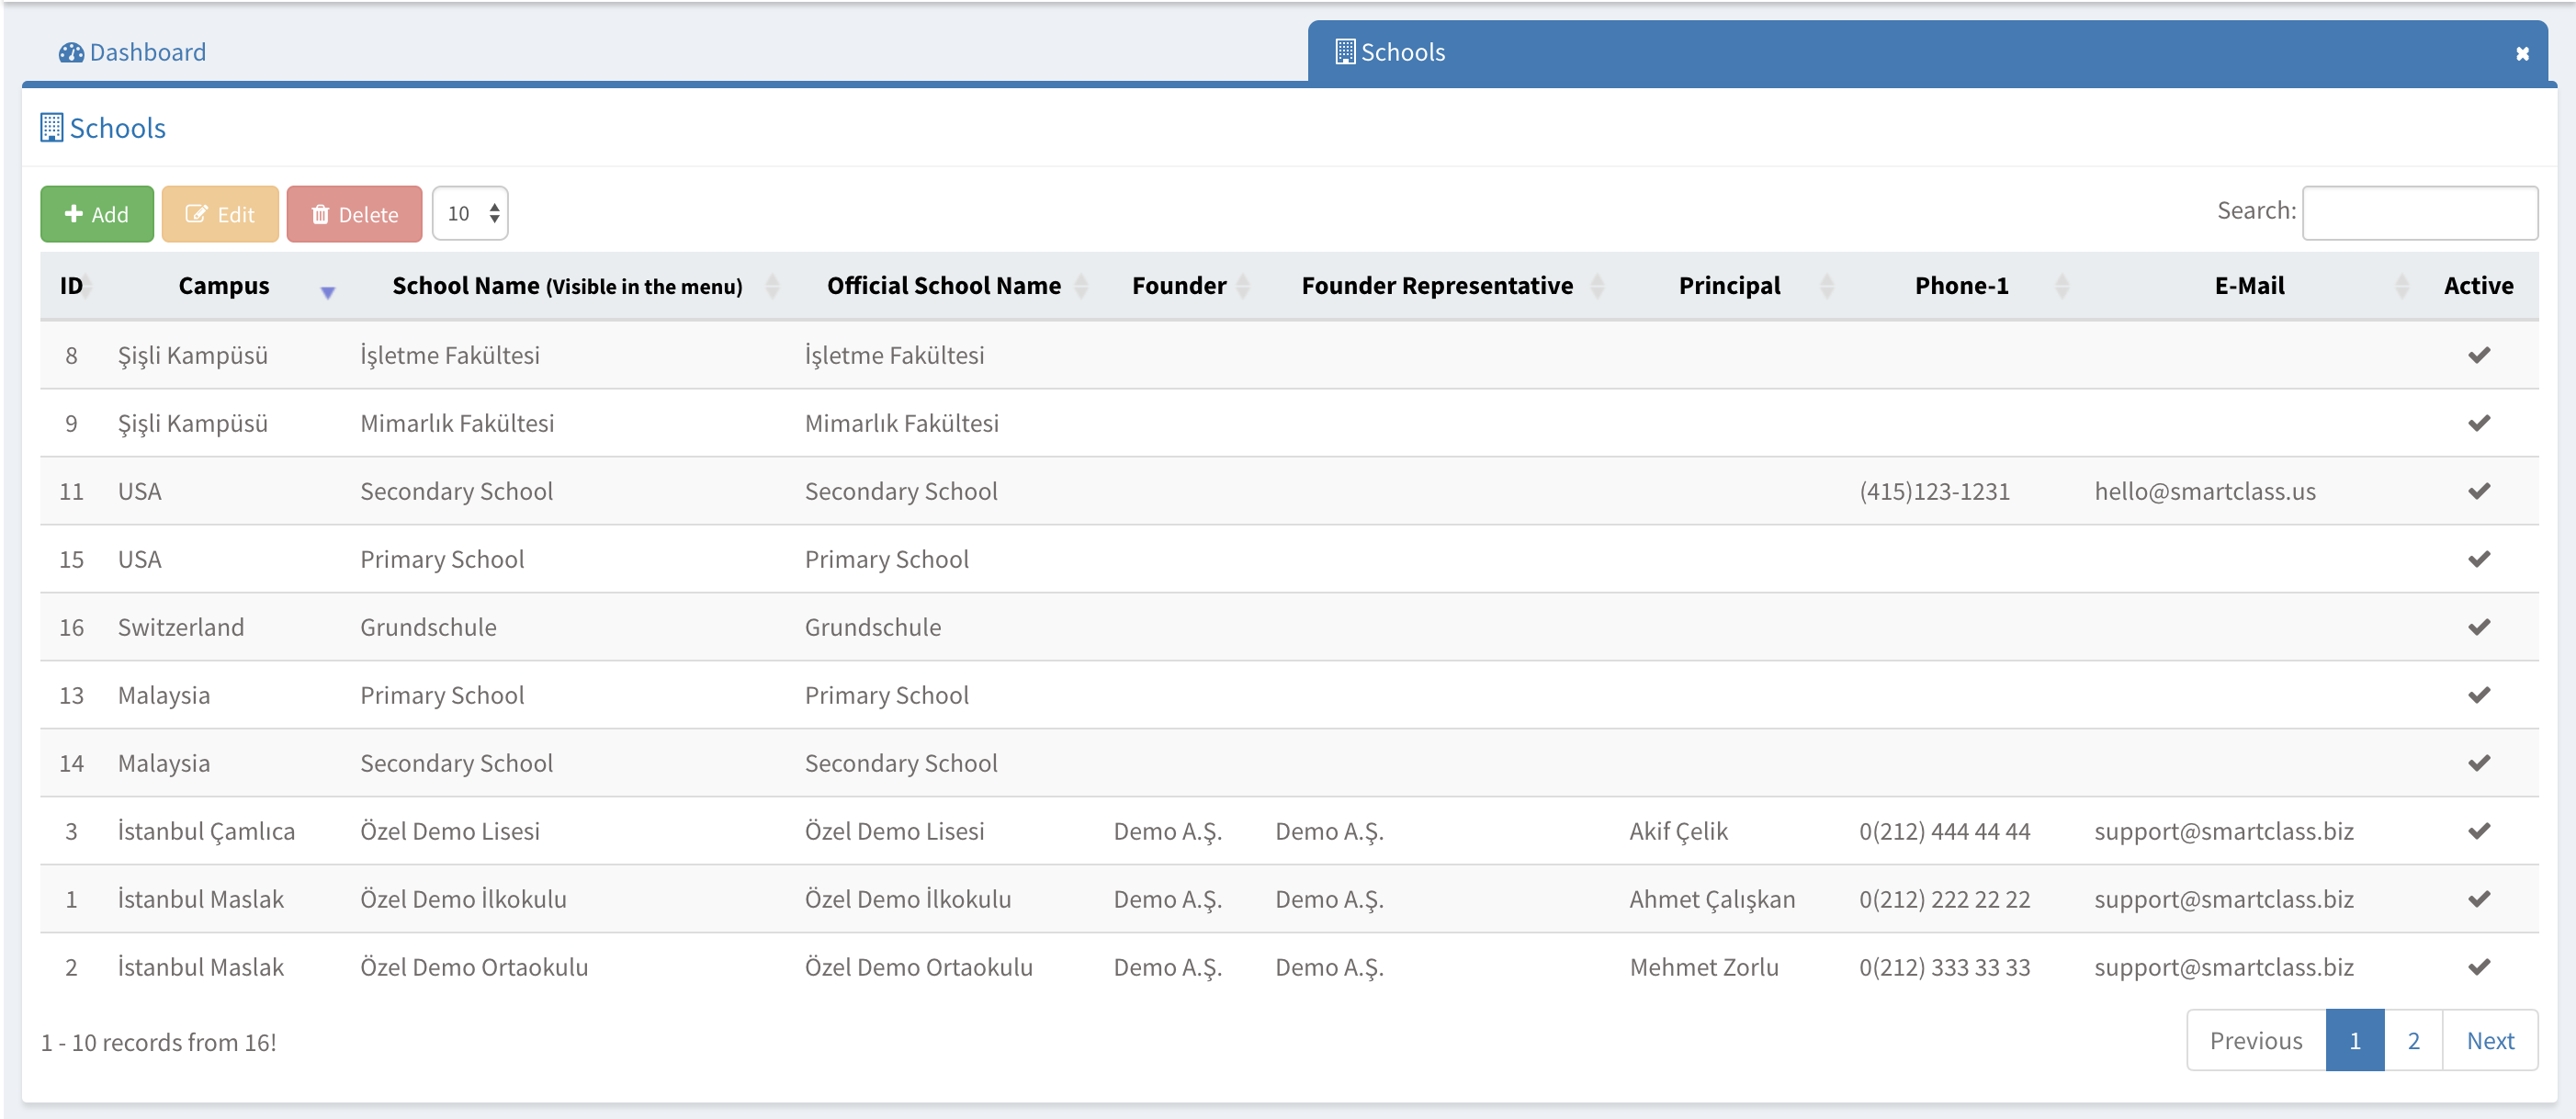The width and height of the screenshot is (2576, 1119).
Task: Close the Schools tab with X
Action: [x=2522, y=54]
